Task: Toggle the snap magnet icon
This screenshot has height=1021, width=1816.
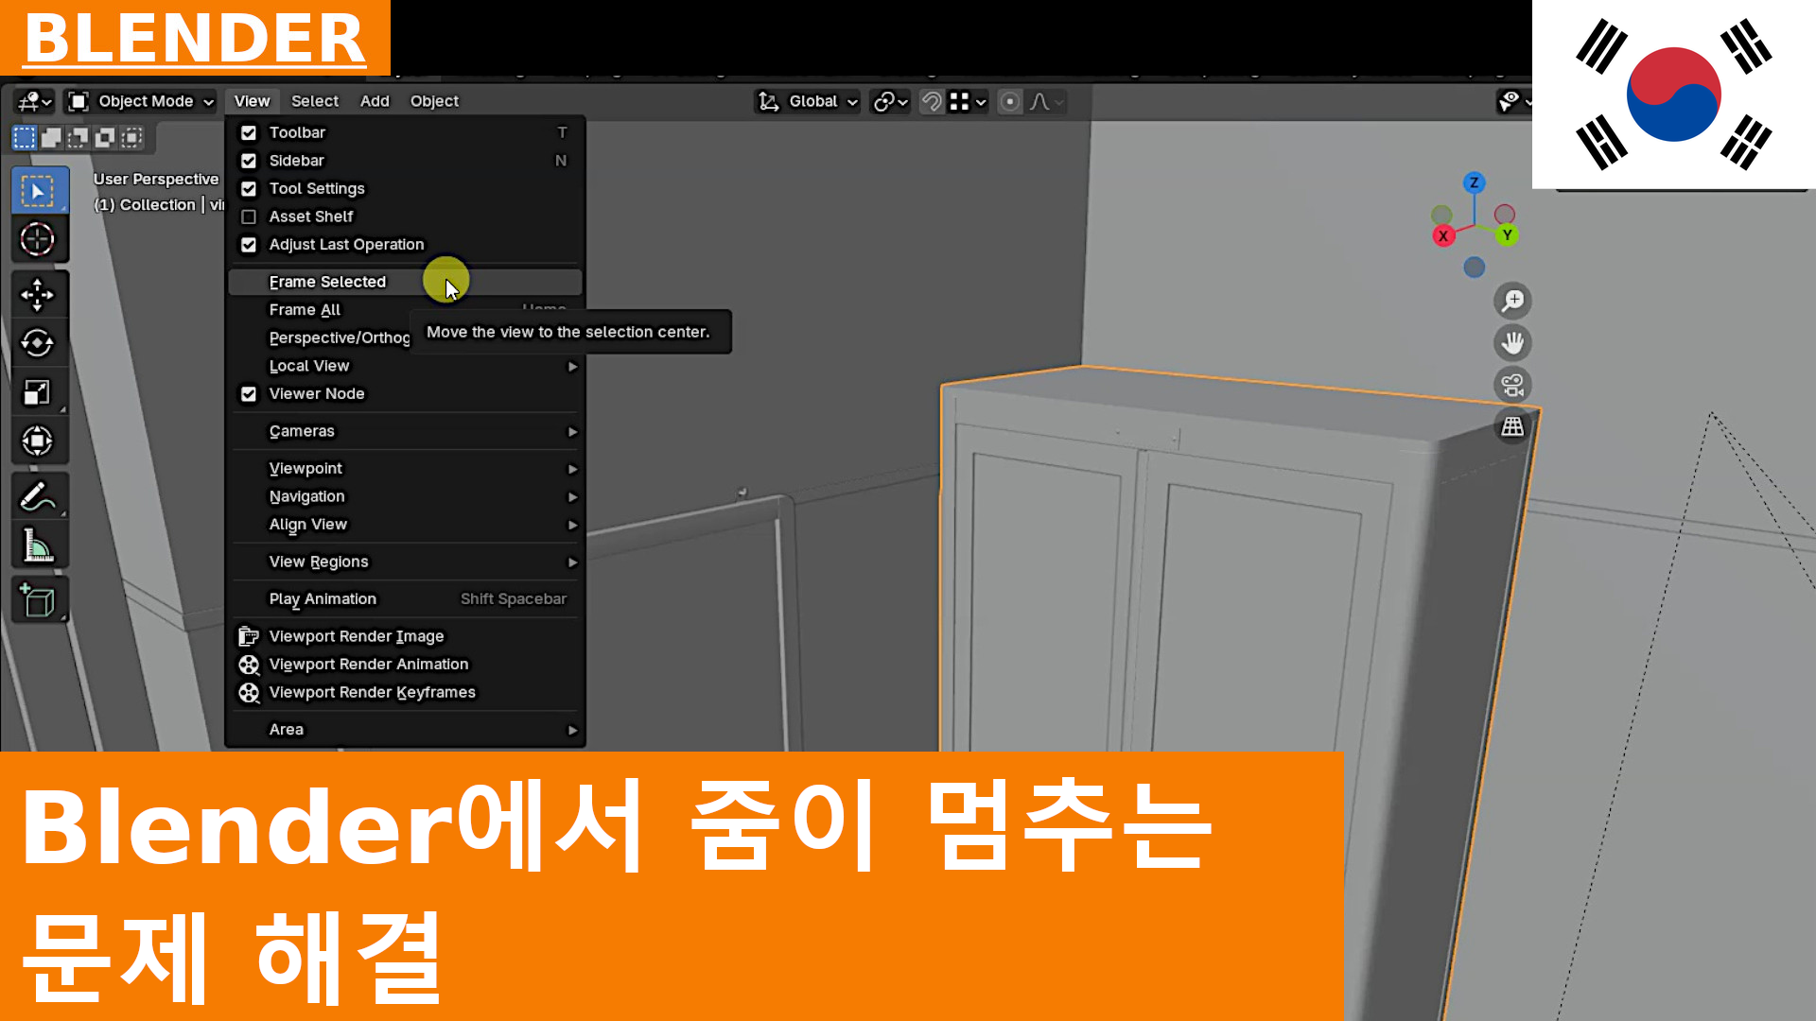Action: (x=932, y=101)
